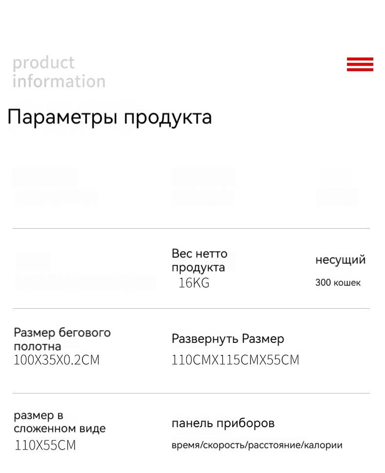Click the 'несущий' label

340,260
